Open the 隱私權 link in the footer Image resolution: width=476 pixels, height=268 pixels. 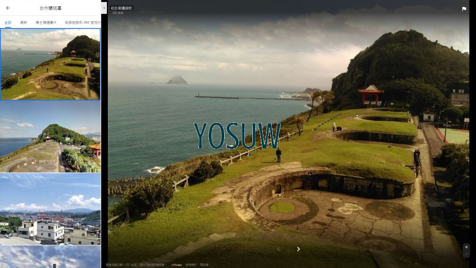[204, 265]
